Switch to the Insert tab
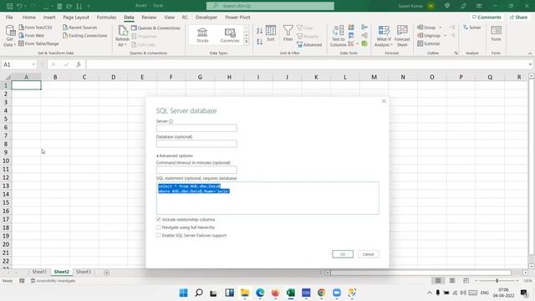The height and width of the screenshot is (301, 535). click(49, 17)
